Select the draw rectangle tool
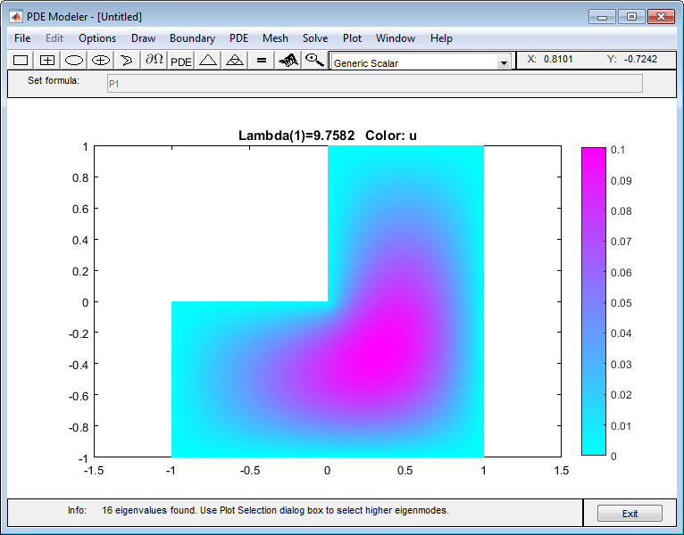The image size is (684, 535). [x=21, y=60]
